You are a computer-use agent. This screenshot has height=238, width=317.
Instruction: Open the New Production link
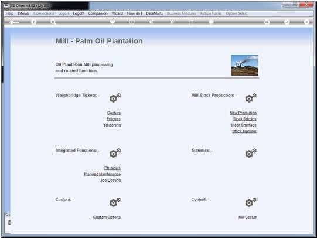click(243, 113)
